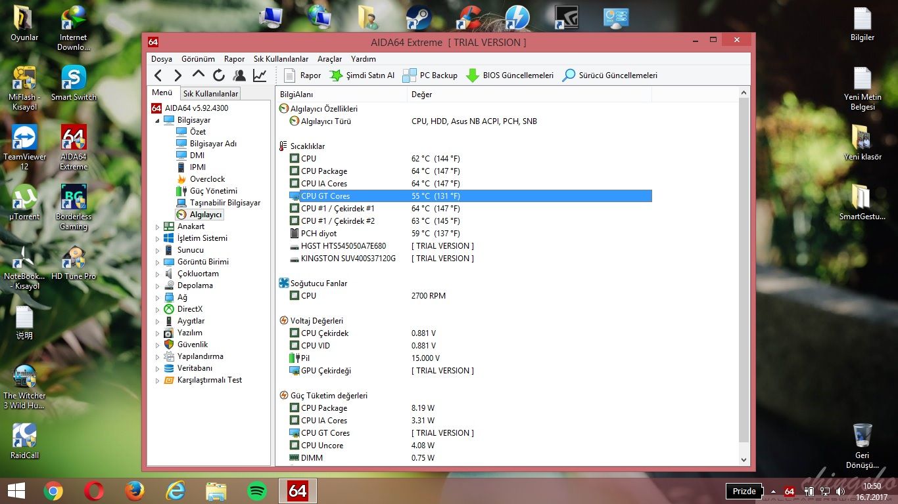This screenshot has height=504, width=898.
Task: Go back using the left arrow toolbar icon
Action: [158, 75]
